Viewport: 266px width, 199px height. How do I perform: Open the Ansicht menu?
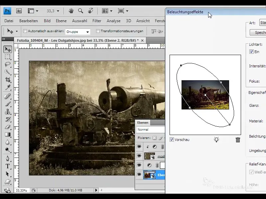(143, 21)
